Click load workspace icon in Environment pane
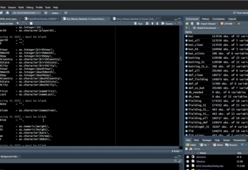 click(187, 23)
